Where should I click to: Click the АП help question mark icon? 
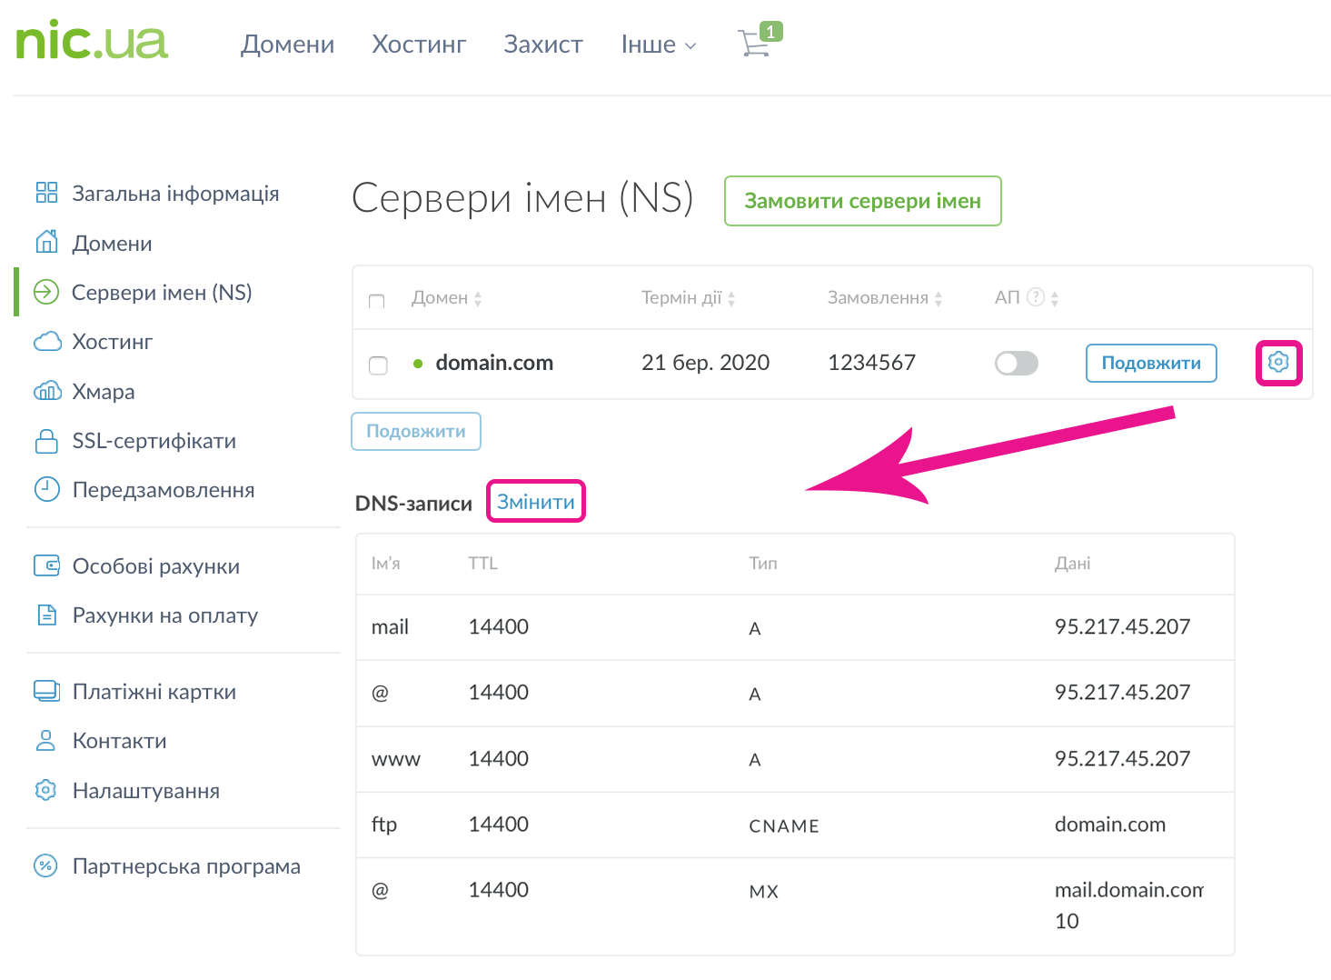1035,297
